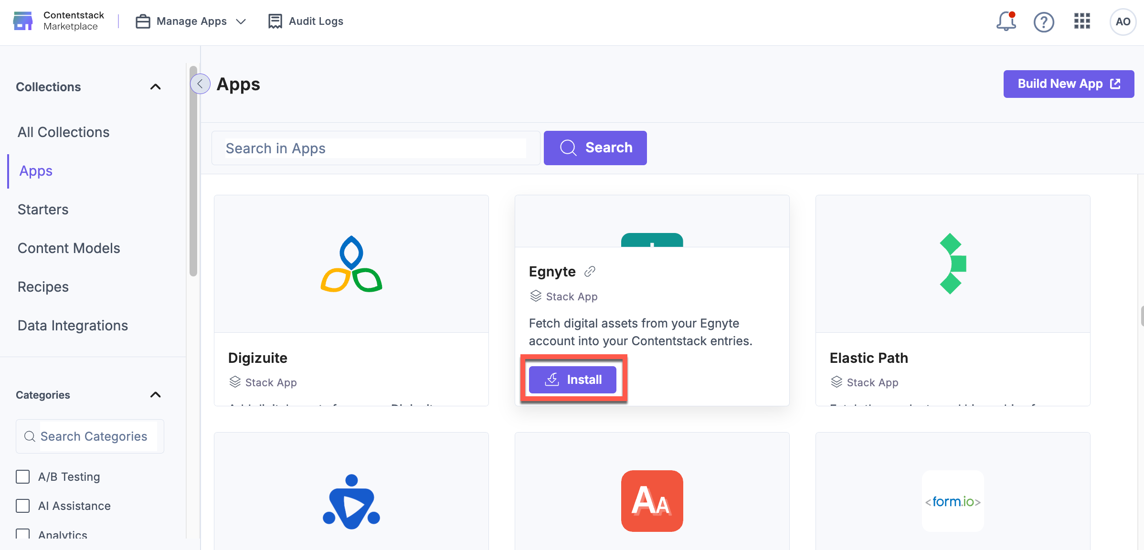Open the help question mark icon
Screen dimensions: 1144x550
(x=1044, y=22)
